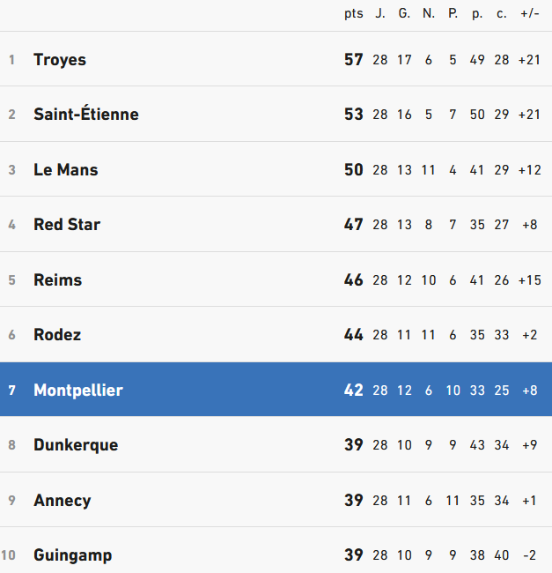Click Troyes' 57 points value
This screenshot has height=573, width=552.
(x=353, y=60)
